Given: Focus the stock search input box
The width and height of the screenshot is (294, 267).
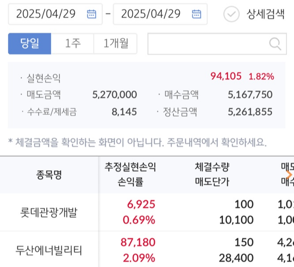Looking at the screenshot, I should (x=217, y=44).
